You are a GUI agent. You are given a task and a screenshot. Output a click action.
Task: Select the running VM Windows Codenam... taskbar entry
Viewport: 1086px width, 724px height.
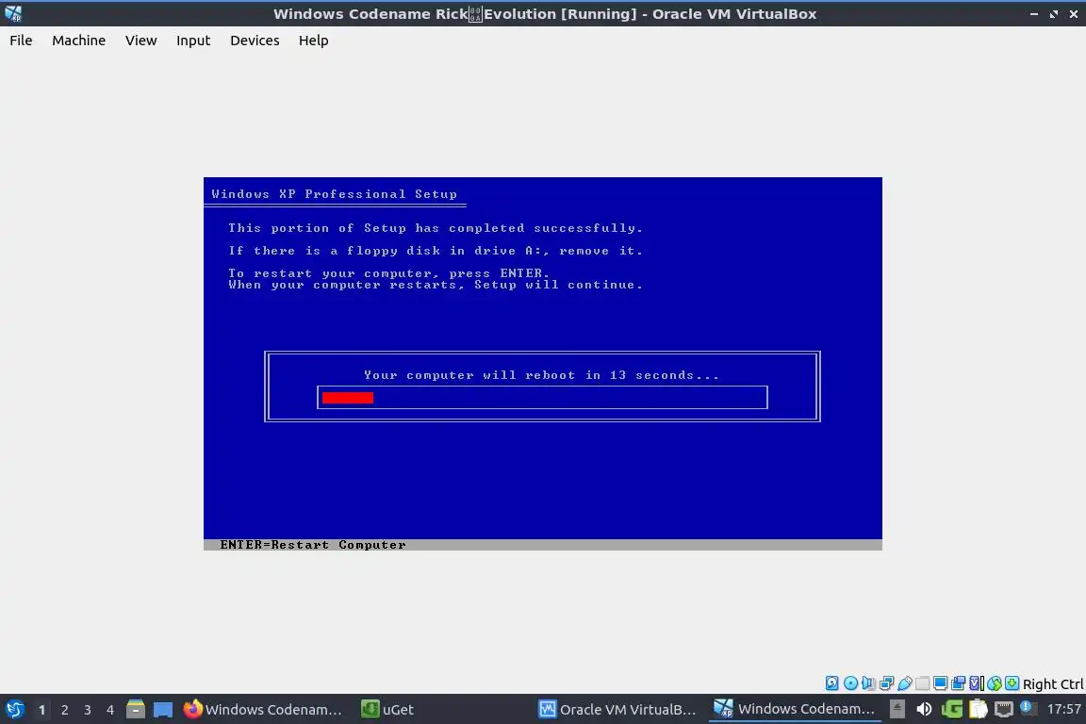(x=795, y=709)
